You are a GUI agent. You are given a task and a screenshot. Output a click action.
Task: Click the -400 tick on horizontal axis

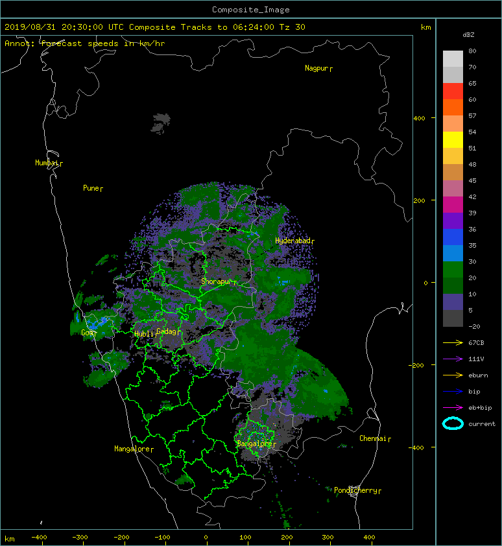(39, 538)
